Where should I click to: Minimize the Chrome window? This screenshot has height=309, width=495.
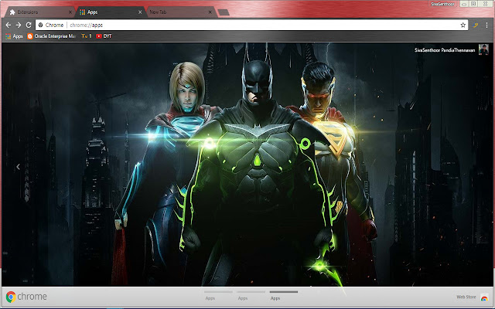(464, 4)
